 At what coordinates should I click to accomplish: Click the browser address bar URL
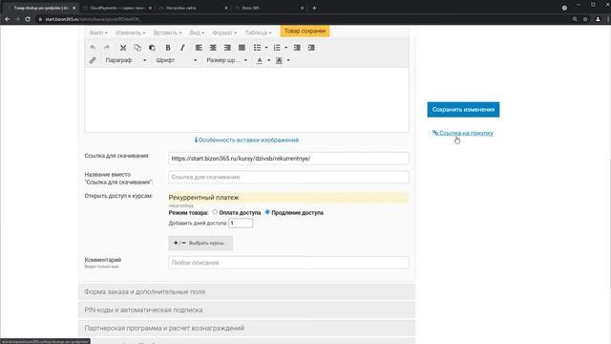click(93, 19)
